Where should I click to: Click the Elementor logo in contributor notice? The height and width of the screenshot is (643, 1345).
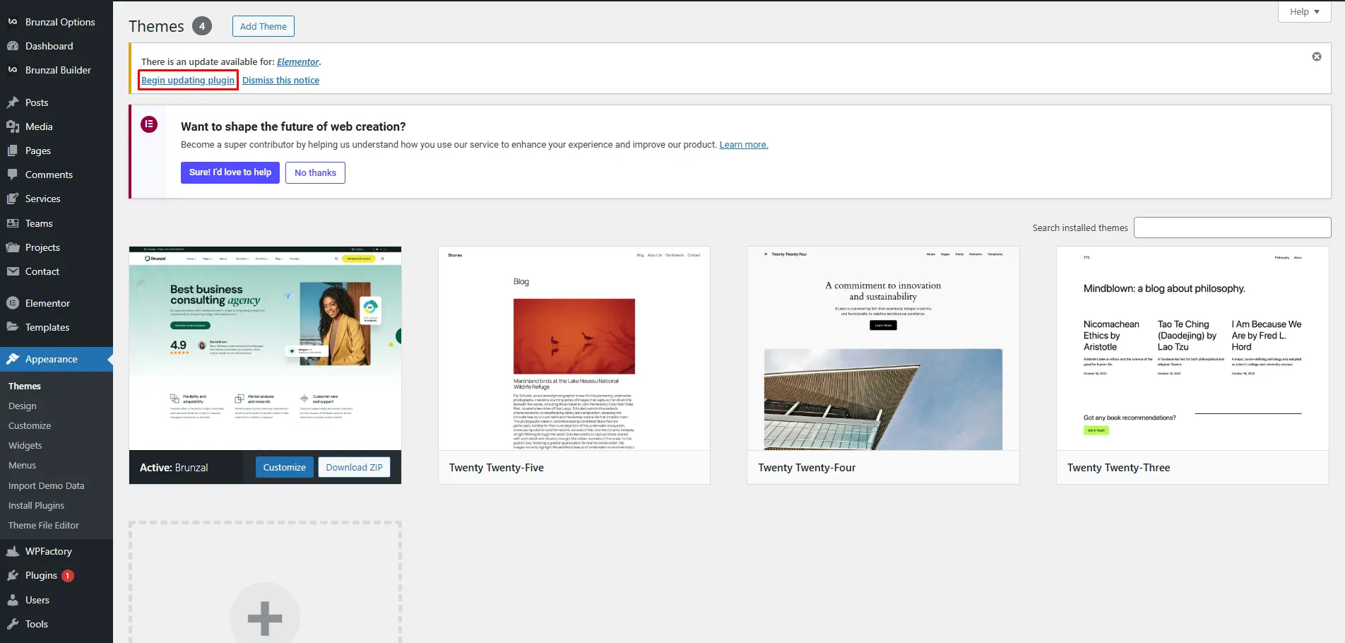pos(149,124)
